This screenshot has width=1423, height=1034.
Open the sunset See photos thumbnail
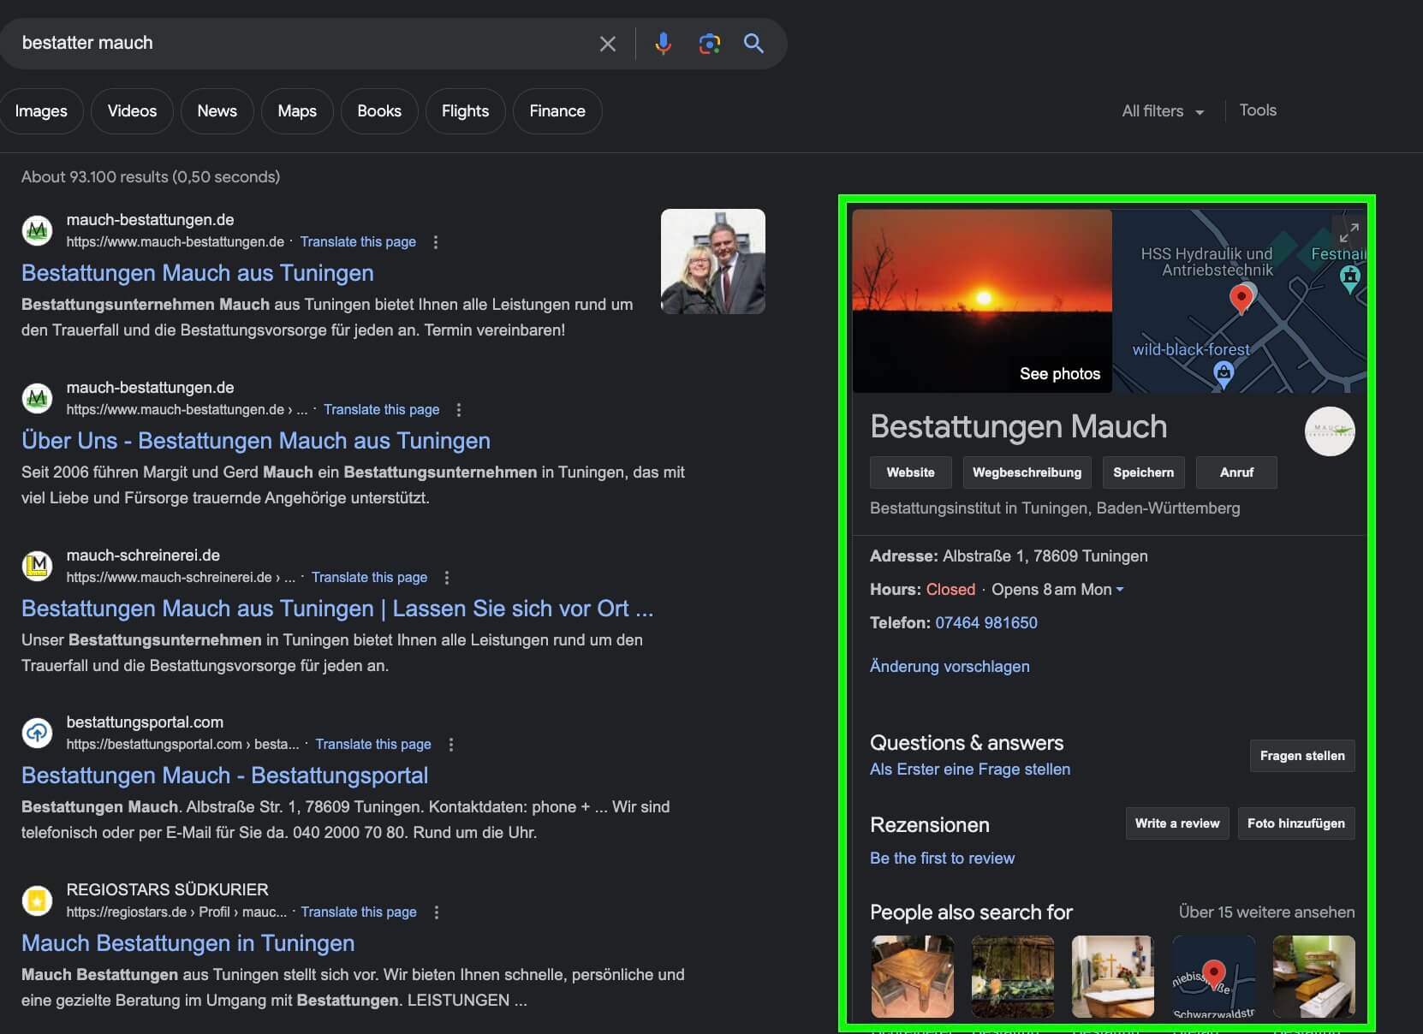pos(982,301)
